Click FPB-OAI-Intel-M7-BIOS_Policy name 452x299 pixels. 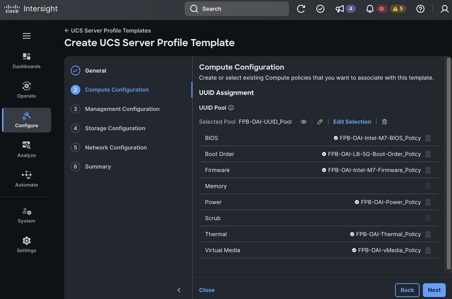pyautogui.click(x=380, y=138)
